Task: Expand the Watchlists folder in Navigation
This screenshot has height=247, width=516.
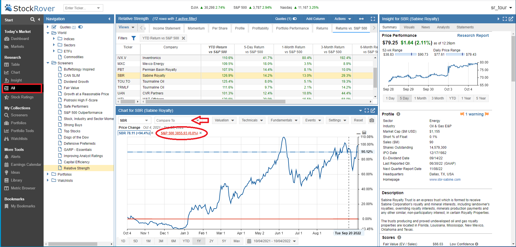Action: tap(48, 180)
